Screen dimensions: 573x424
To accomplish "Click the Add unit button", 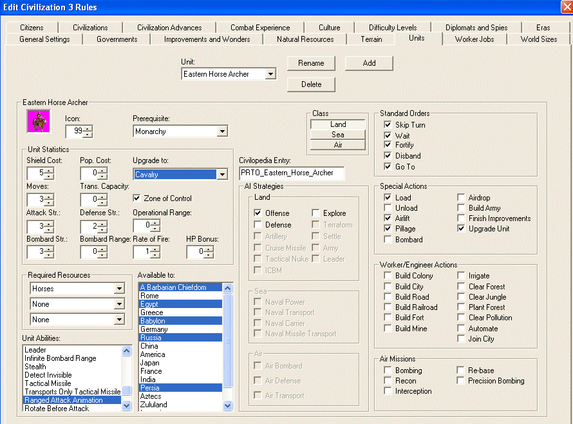I will tap(369, 63).
